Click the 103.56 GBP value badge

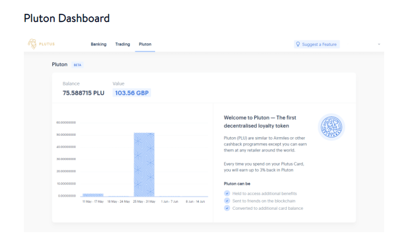pos(132,93)
